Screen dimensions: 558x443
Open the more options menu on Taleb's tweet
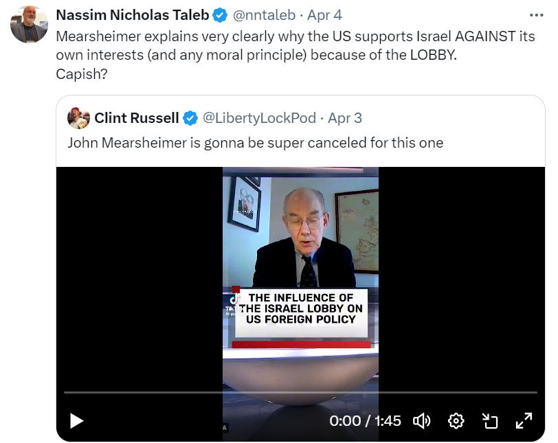tap(536, 14)
